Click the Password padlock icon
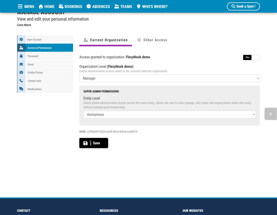Image resolution: width=277 pixels, height=215 pixels. (21, 56)
